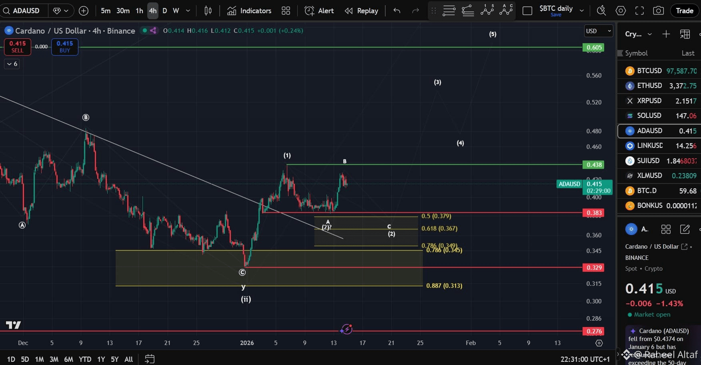Select XRPUSD in the watchlist

click(659, 101)
